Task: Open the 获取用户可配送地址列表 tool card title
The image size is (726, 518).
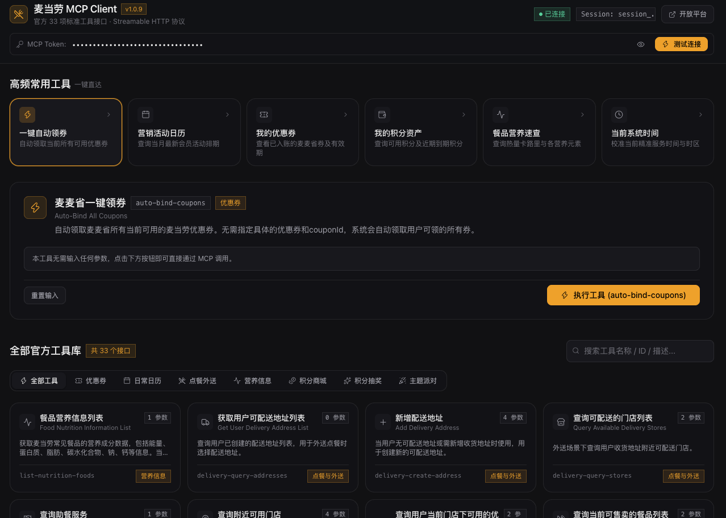Action: pyautogui.click(x=261, y=418)
